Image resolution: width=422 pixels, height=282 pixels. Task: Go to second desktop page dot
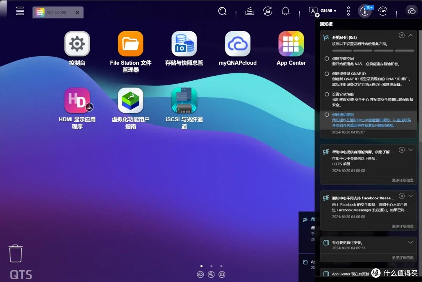click(211, 266)
